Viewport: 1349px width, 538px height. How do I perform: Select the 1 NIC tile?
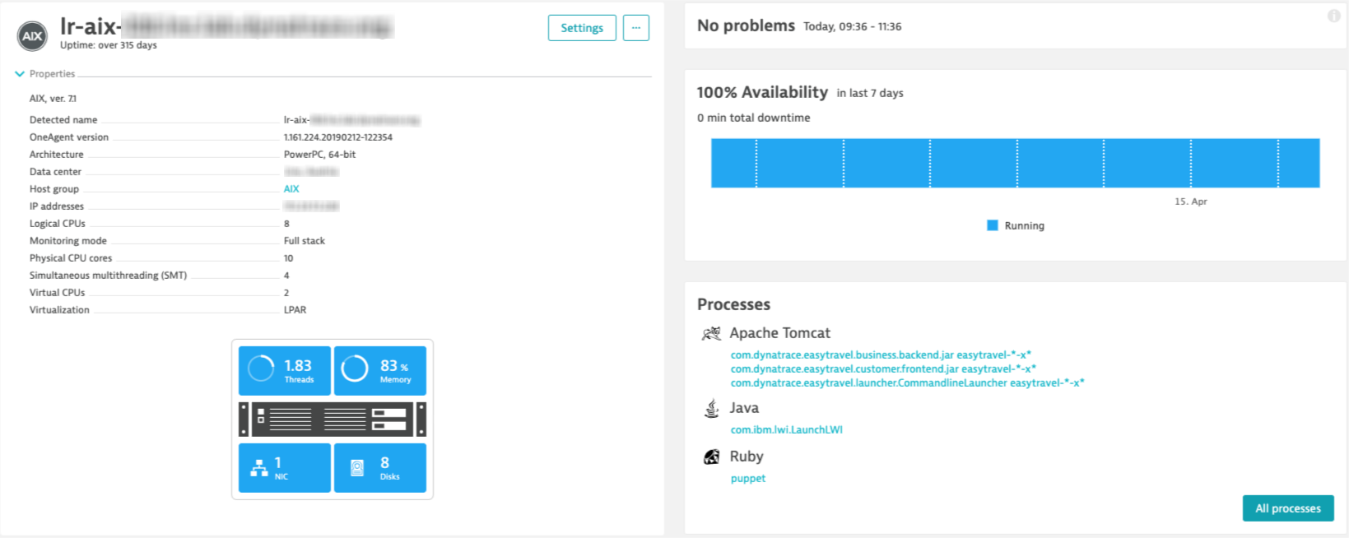[285, 468]
